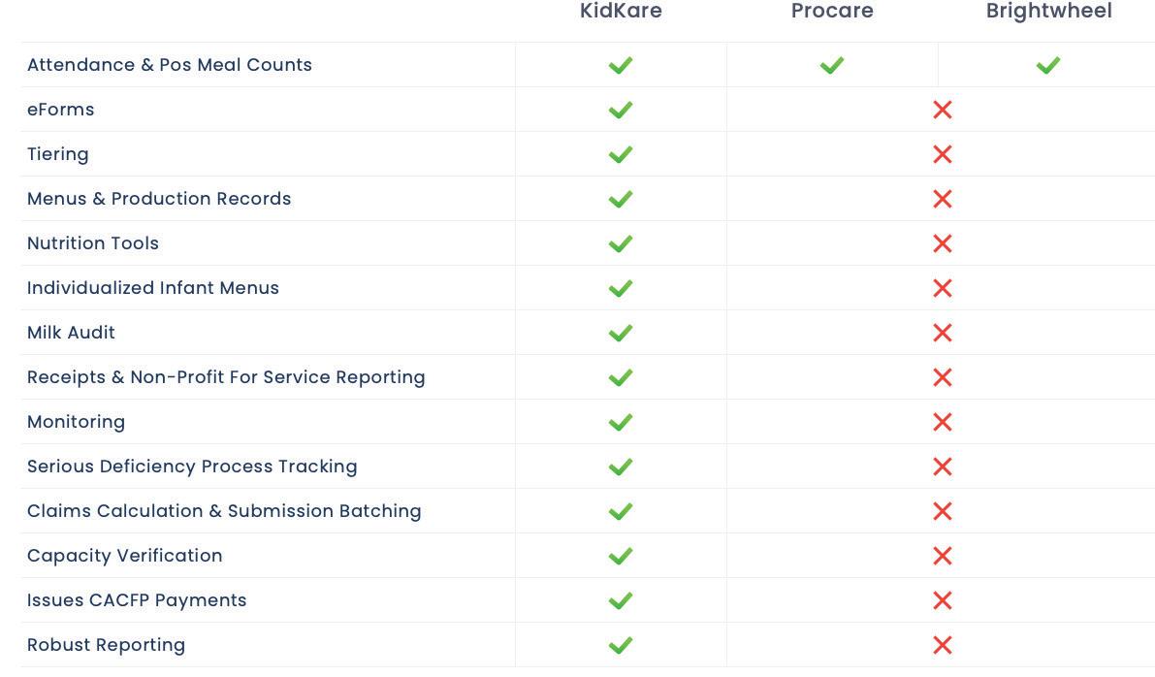Click red X for Nutrition Tools row
This screenshot has height=677, width=1155.
(x=942, y=243)
